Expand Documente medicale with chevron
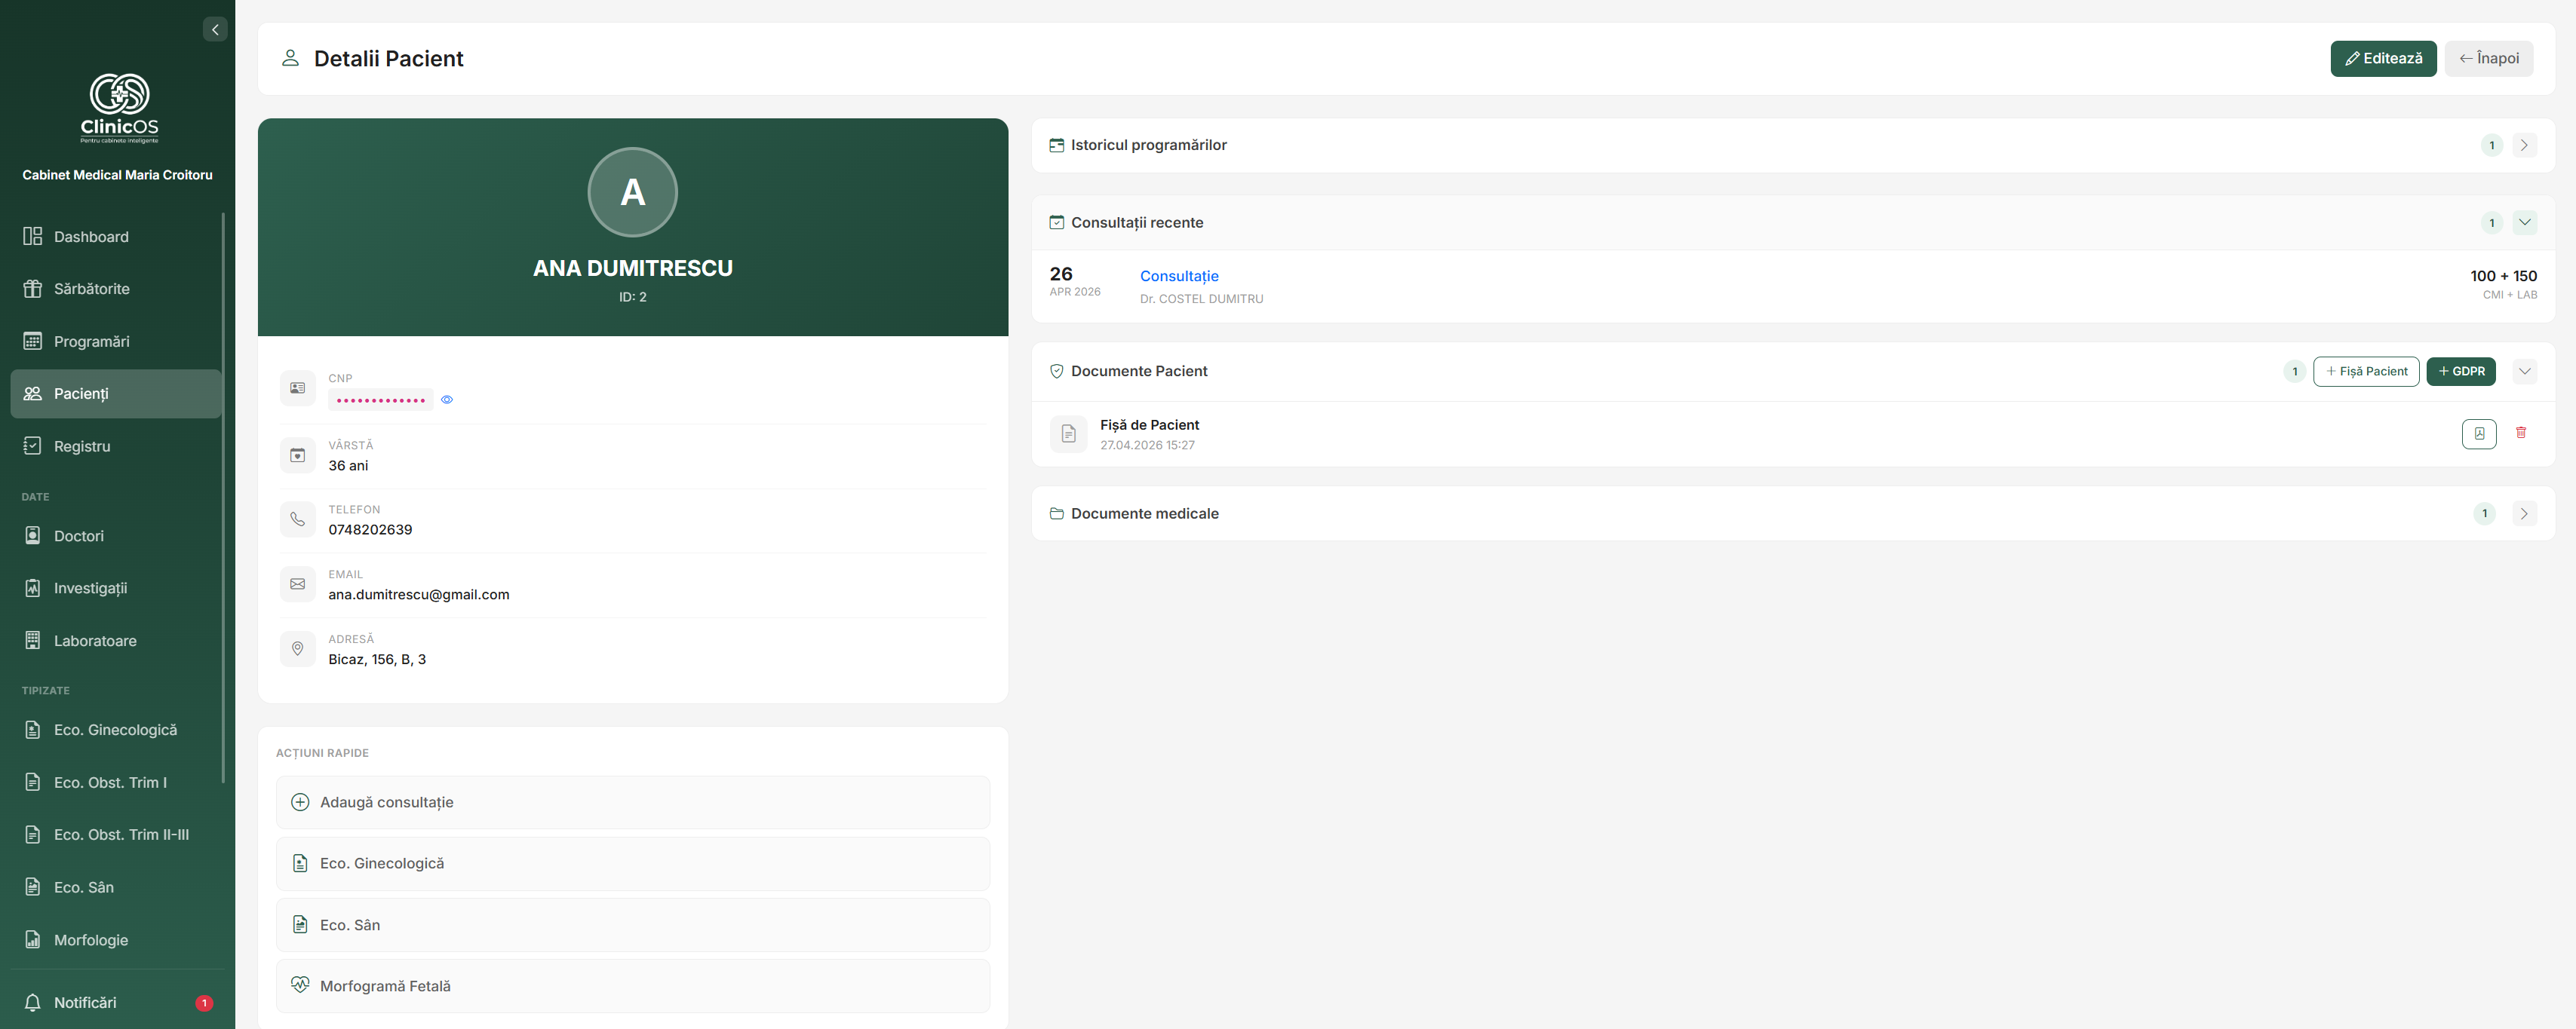Viewport: 2576px width, 1029px height. coord(2524,513)
